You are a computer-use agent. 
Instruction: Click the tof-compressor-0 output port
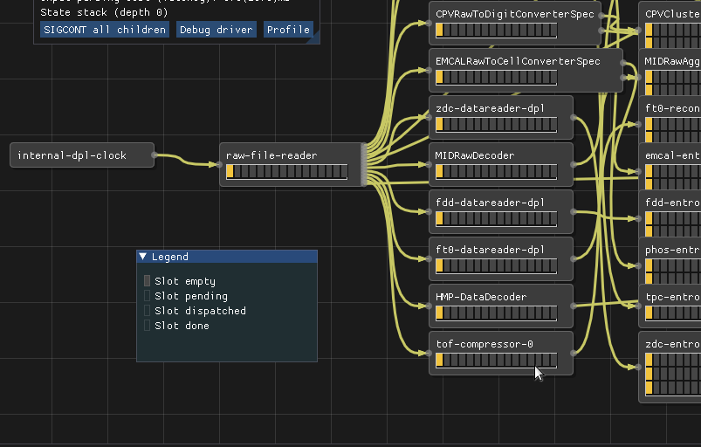coord(574,353)
